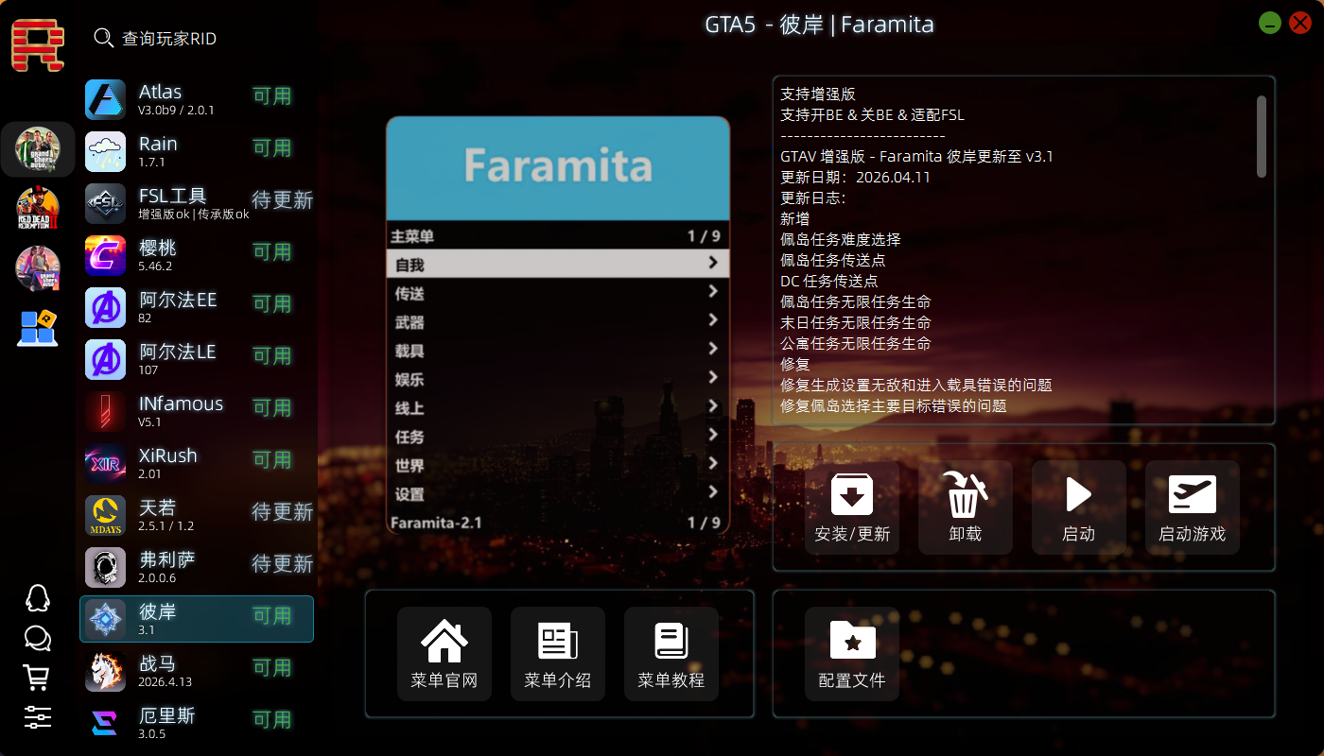
Task: Select the GTA VI game icon
Action: [38, 268]
